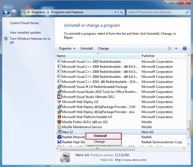Click the Realtek High Definition icon
This screenshot has height=167, width=193.
point(59,142)
